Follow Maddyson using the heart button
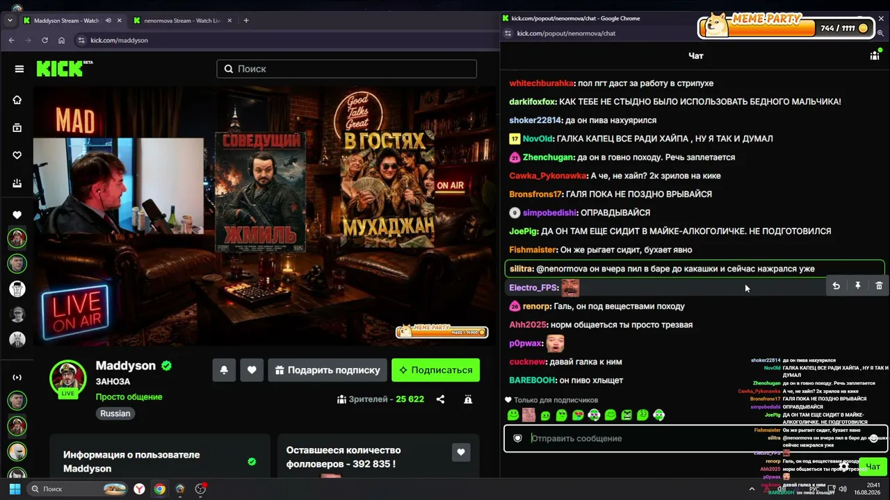The height and width of the screenshot is (500, 890). point(252,370)
